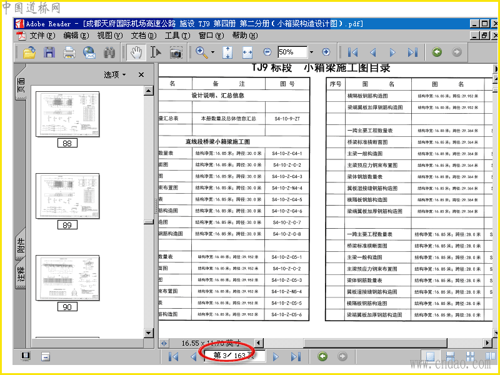Screen dimensions: 500x375
Task: Click the document horizontal scrollbar thumb
Action: 376,343
